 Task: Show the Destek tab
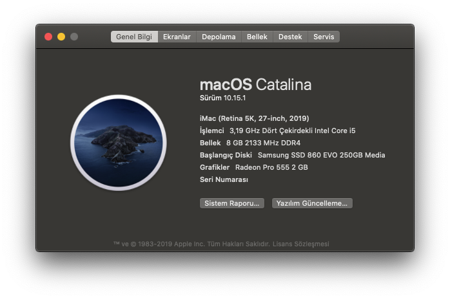(290, 37)
